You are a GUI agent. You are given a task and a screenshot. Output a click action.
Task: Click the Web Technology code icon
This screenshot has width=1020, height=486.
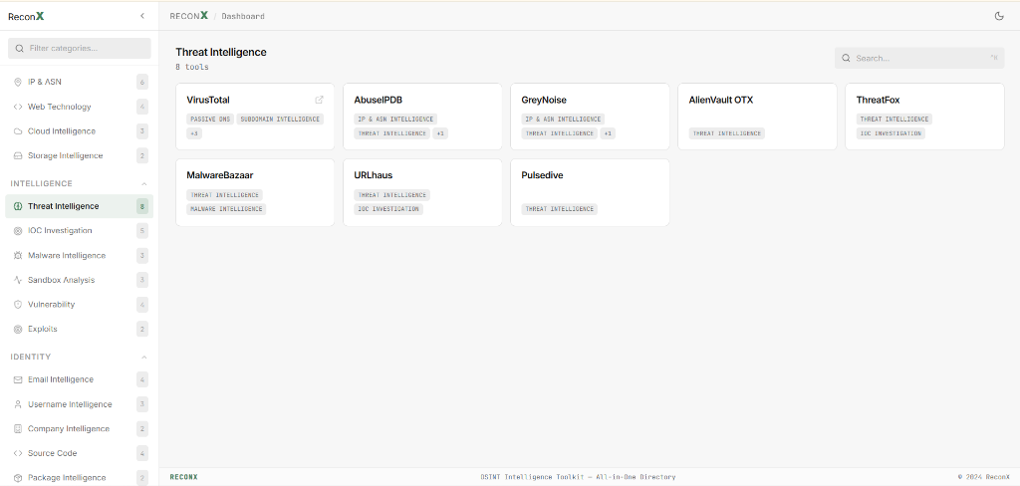click(x=18, y=107)
